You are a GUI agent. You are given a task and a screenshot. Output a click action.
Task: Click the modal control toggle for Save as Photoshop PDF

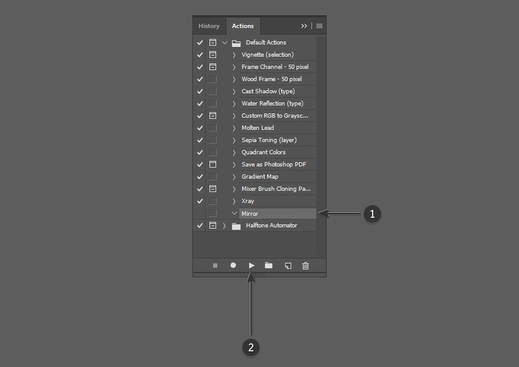click(212, 164)
